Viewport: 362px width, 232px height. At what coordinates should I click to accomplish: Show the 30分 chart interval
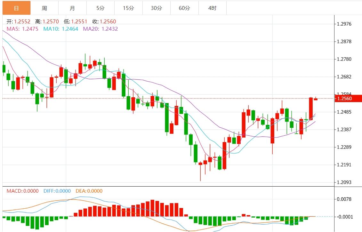coord(157,8)
